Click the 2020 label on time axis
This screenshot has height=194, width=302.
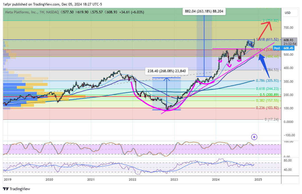(x=49, y=180)
